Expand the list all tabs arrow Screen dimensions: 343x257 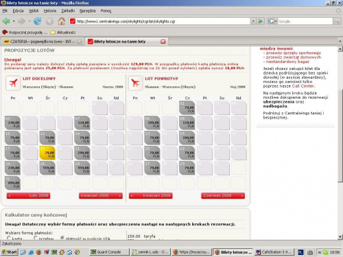coord(340,41)
